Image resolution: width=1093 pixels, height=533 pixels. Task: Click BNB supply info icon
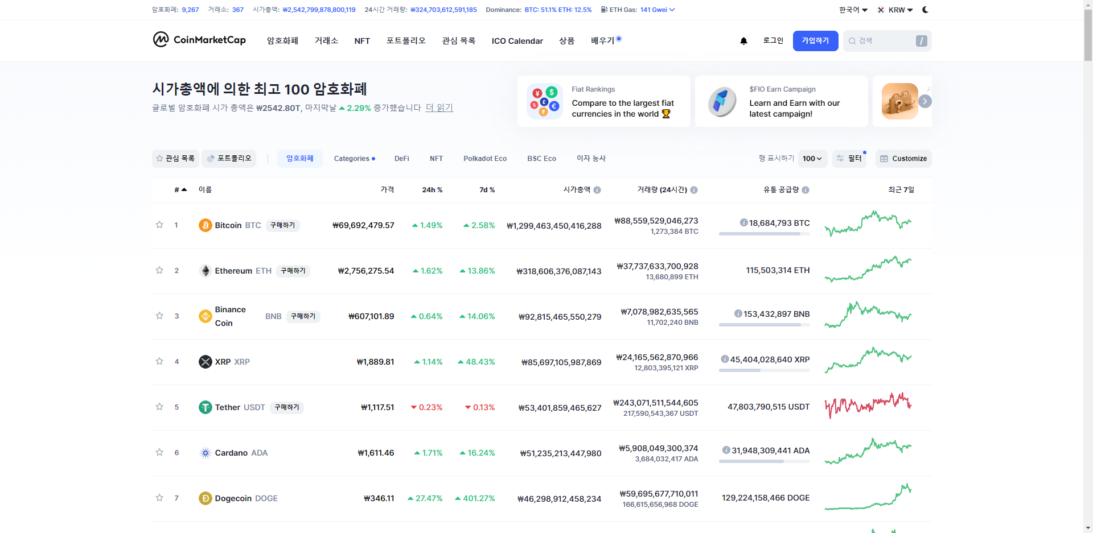coord(738,313)
